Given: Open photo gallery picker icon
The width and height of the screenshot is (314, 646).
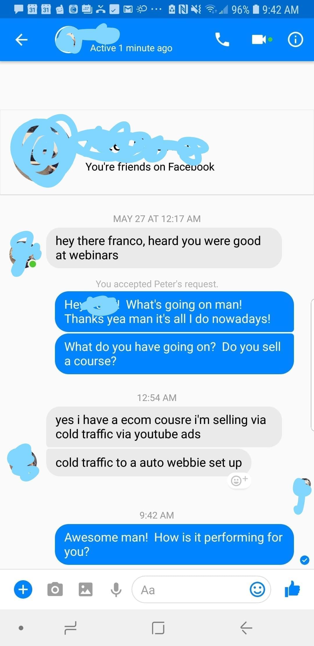Looking at the screenshot, I should coord(85,590).
